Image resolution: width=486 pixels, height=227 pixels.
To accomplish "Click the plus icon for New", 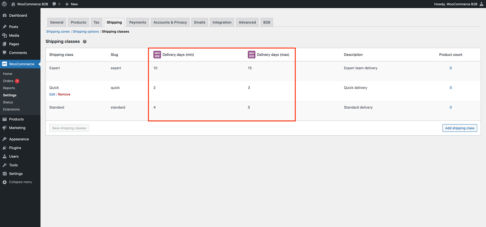I will pyautogui.click(x=67, y=4).
